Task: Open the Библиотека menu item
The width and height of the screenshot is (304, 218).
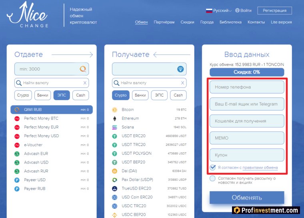Action: tap(230, 22)
